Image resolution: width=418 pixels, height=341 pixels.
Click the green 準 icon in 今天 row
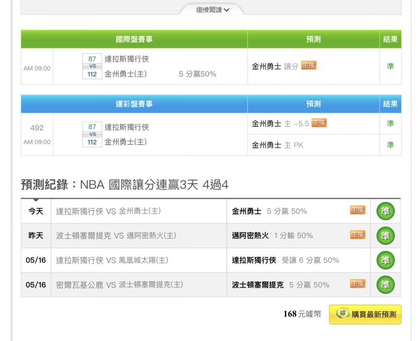[x=385, y=211]
